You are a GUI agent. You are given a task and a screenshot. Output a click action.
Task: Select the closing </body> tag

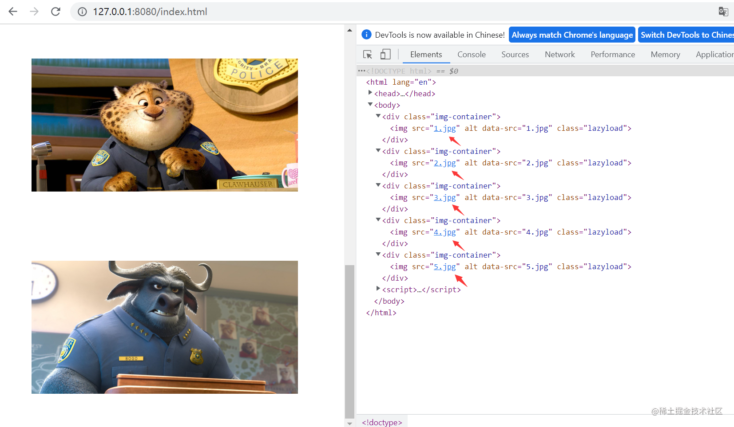pos(389,301)
